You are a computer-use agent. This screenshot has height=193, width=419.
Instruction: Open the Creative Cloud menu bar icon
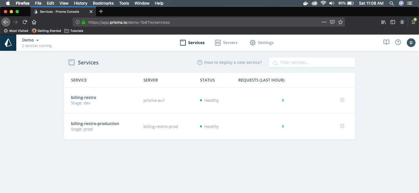point(315,3)
